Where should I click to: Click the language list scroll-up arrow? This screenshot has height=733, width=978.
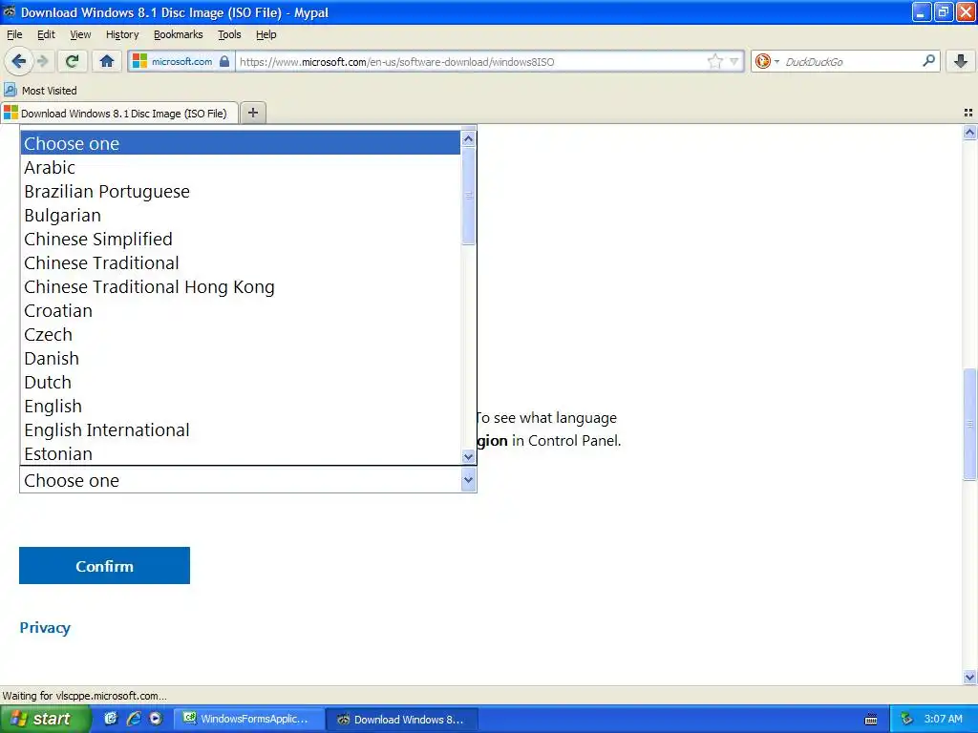[x=468, y=139]
